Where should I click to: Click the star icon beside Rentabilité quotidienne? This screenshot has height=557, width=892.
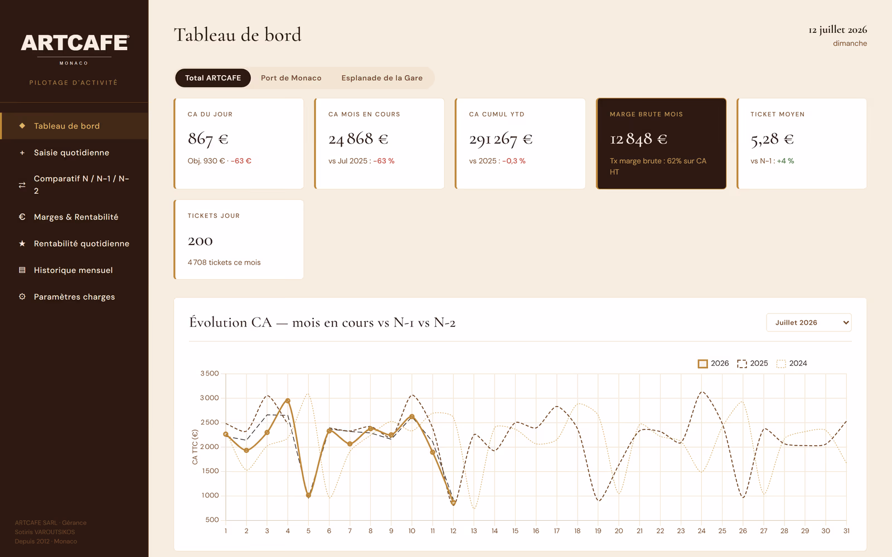click(22, 243)
